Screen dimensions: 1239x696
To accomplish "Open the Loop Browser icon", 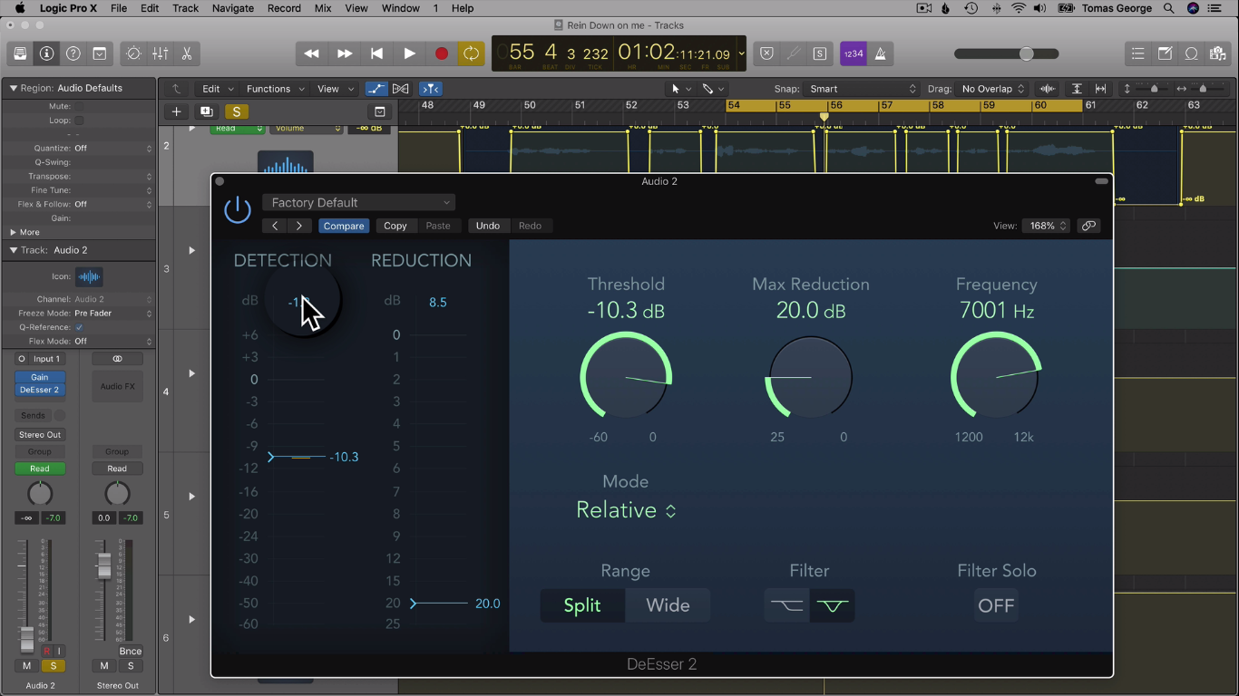I will [1191, 53].
